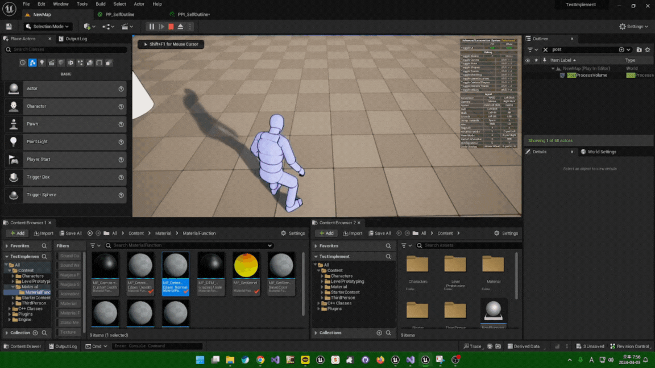Image resolution: width=655 pixels, height=368 pixels.
Task: Open the play options three-dot menu
Action: click(190, 27)
